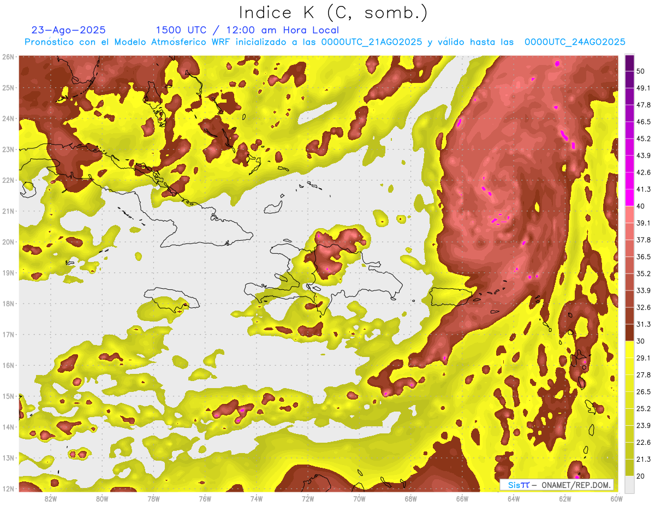Click the "72W" longitude axis label

pos(308,499)
